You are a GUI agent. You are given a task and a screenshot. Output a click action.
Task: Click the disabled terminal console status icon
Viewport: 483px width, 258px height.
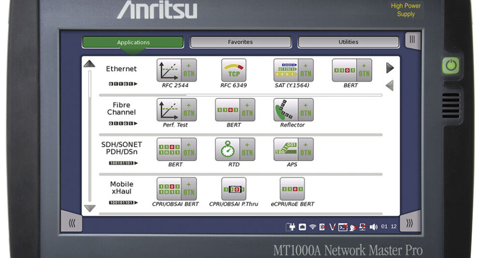(x=343, y=227)
